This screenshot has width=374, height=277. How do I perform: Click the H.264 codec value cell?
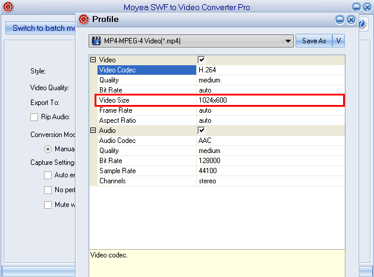pyautogui.click(x=271, y=70)
